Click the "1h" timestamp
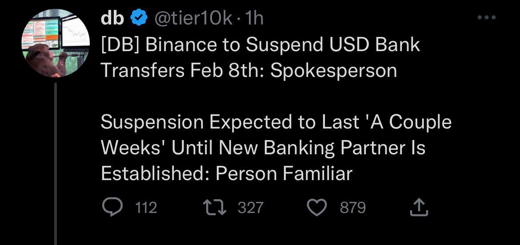The width and height of the screenshot is (520, 245). click(255, 18)
